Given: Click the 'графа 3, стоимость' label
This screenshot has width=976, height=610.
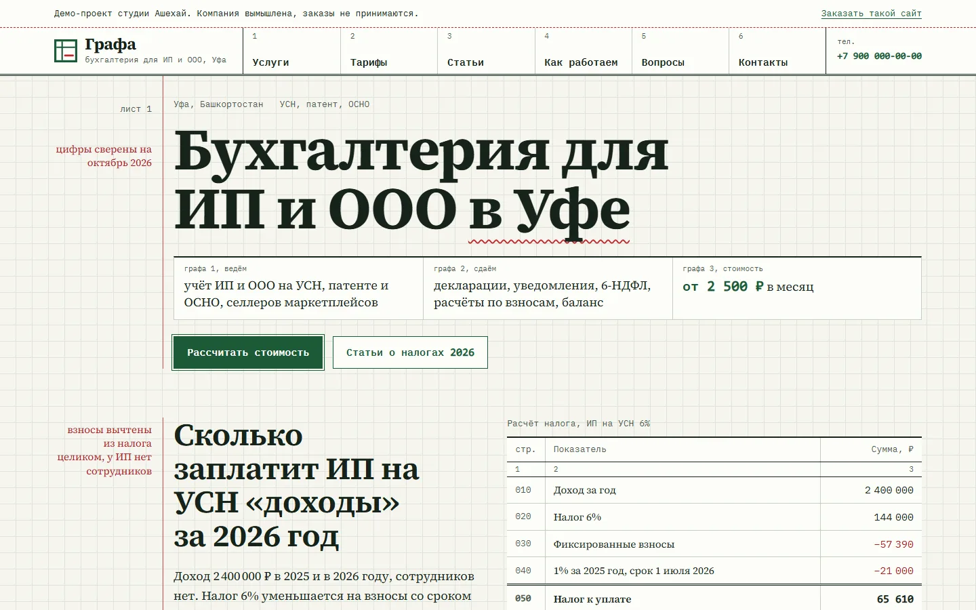Looking at the screenshot, I should [x=723, y=269].
